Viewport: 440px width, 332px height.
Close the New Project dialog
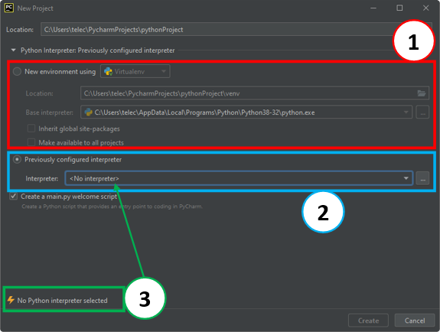pyautogui.click(x=425, y=8)
